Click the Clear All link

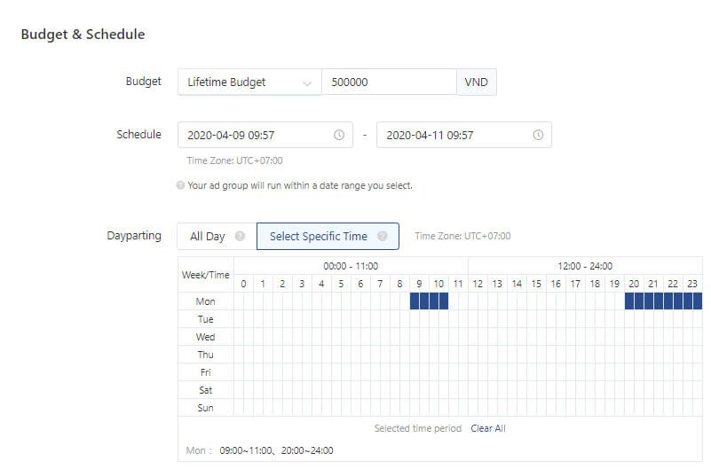487,428
